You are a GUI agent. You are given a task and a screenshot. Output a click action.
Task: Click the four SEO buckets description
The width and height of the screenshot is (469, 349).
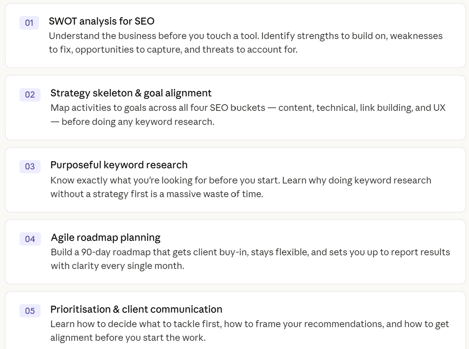(248, 115)
